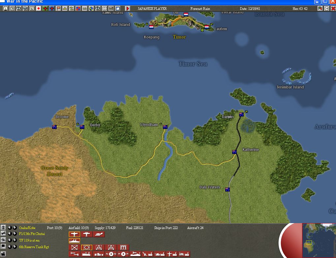Click the 'Ships in Port: 222' text
Screen dimensions: 336x258
coord(166,228)
